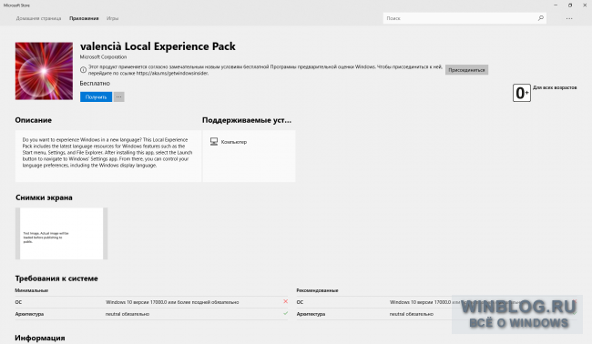Click the blue Получить button
This screenshot has height=344, width=592.
[x=96, y=97]
